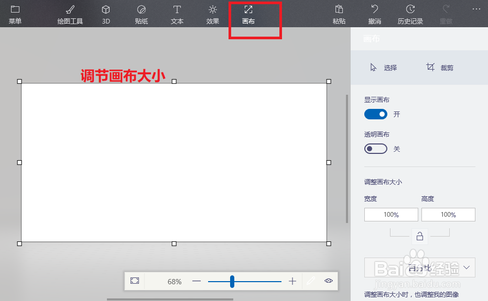Open the more options ellipsis menu

476,9
